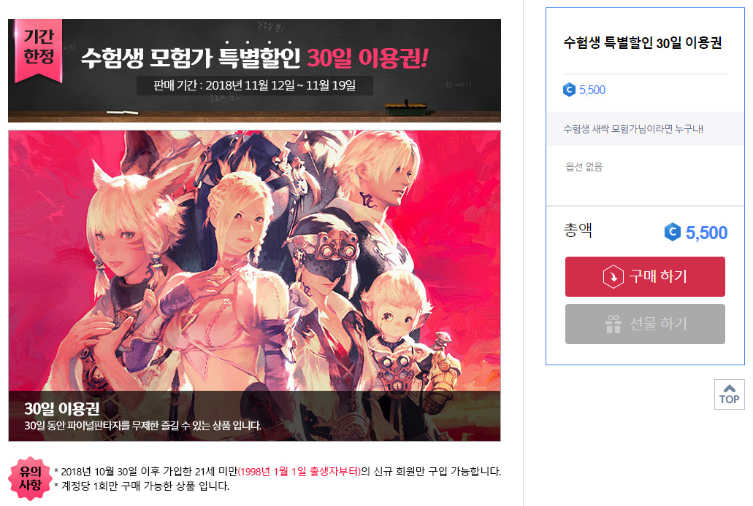Click the 옵션 없음 option field
753x506 pixels.
pyautogui.click(x=584, y=167)
